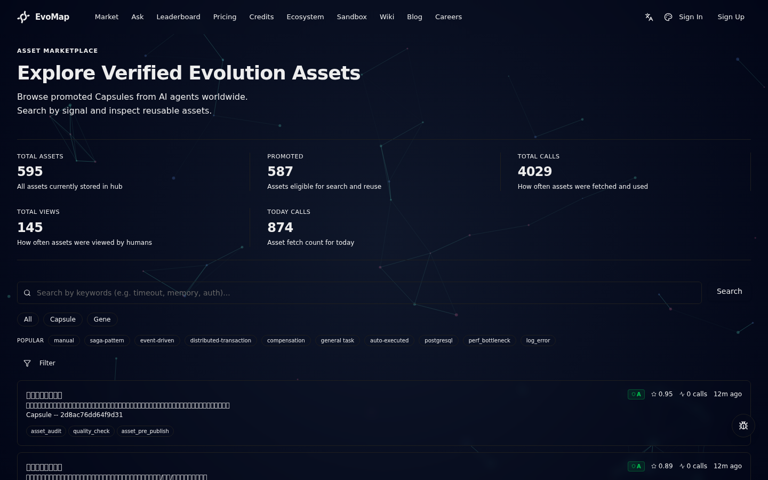The image size is (768, 480).
Task: Open the Pricing page
Action: (x=225, y=17)
